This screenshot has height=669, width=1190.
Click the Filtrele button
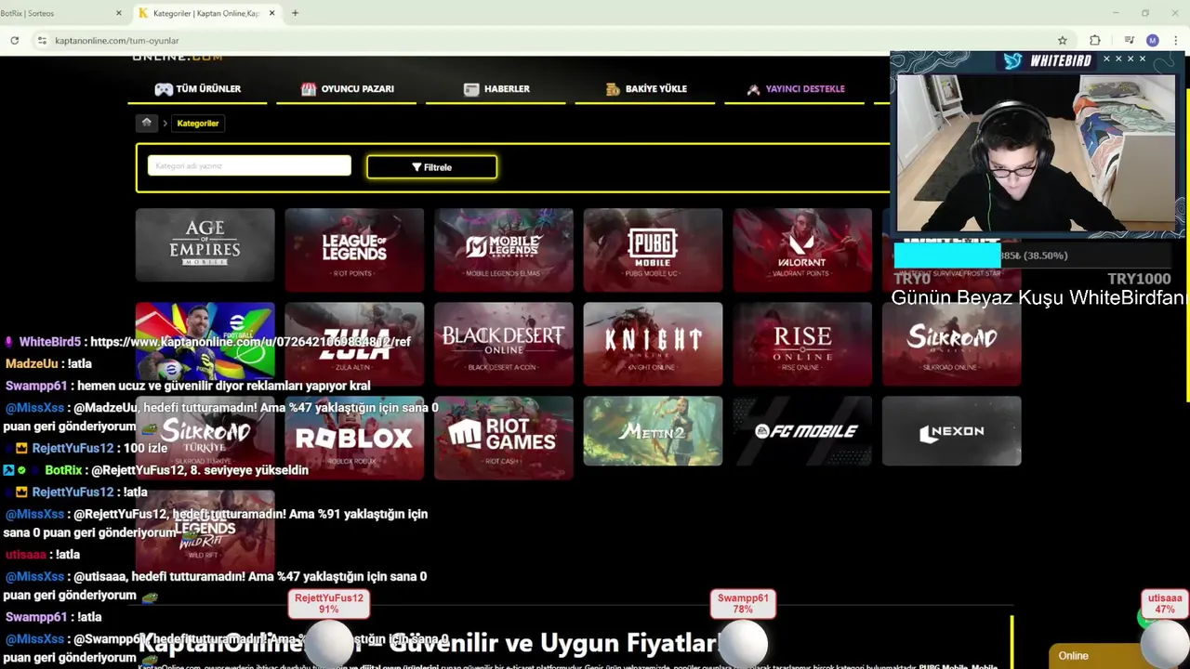click(431, 167)
